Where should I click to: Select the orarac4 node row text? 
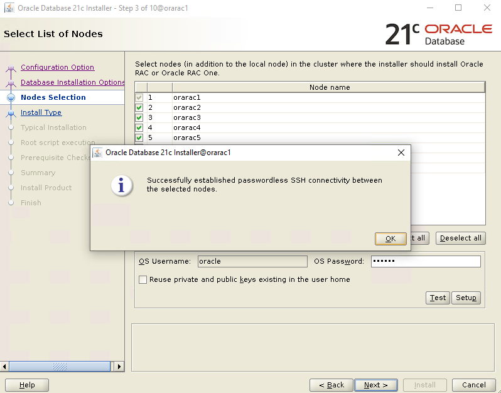(187, 128)
